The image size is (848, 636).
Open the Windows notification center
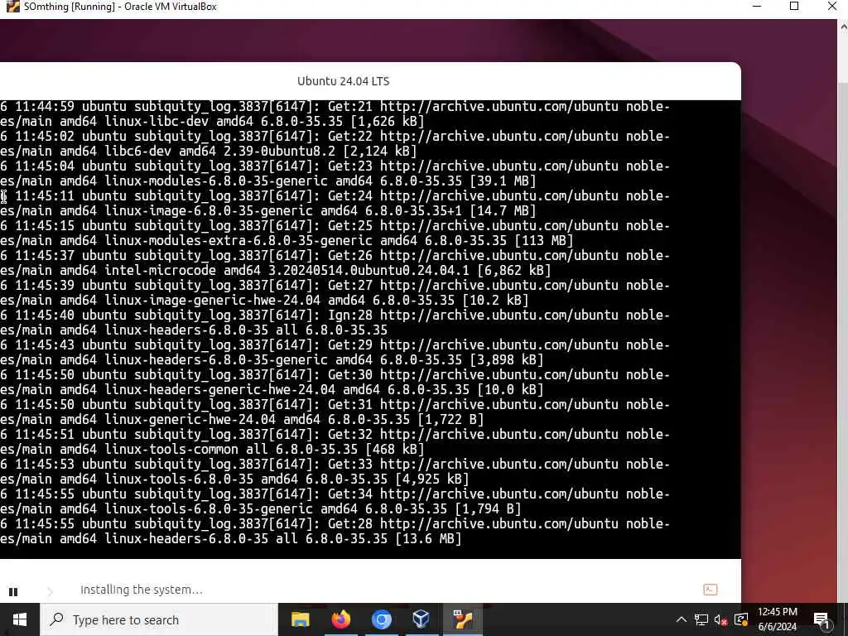pyautogui.click(x=821, y=619)
